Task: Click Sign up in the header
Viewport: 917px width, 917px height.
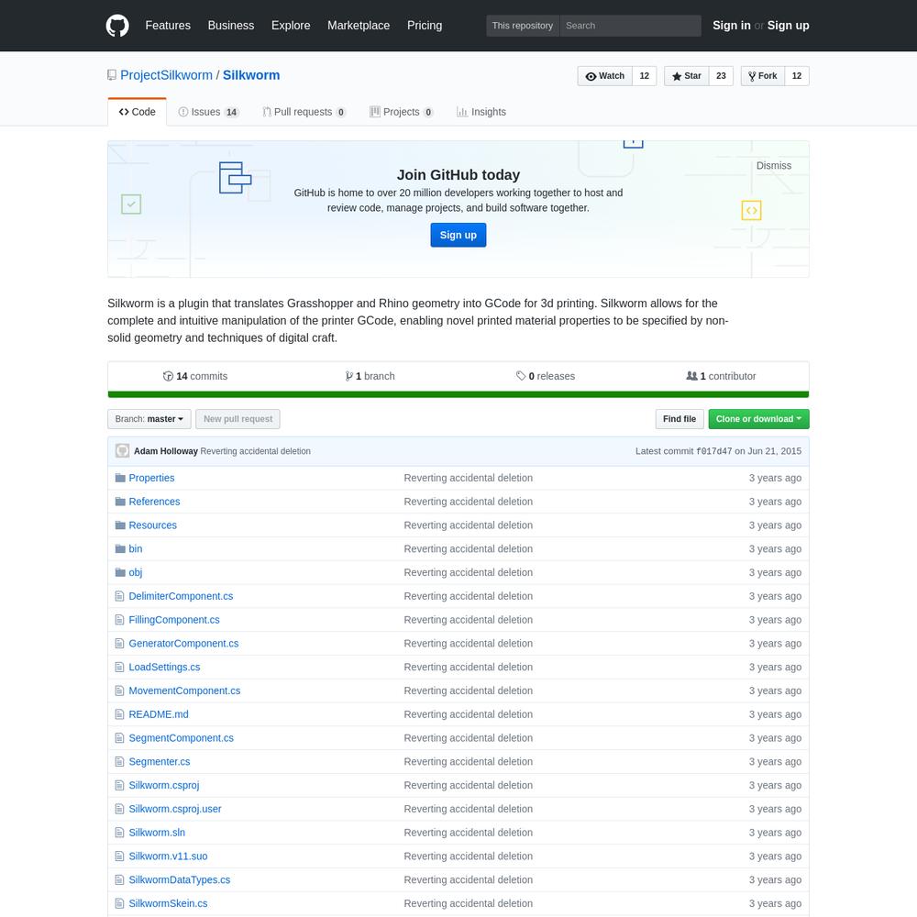Action: [x=788, y=26]
